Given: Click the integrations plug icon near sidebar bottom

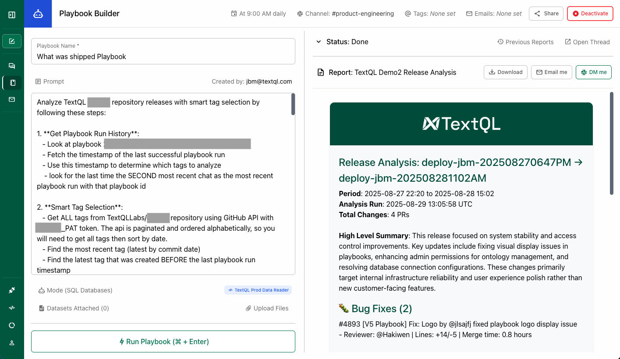Looking at the screenshot, I should coord(11,289).
